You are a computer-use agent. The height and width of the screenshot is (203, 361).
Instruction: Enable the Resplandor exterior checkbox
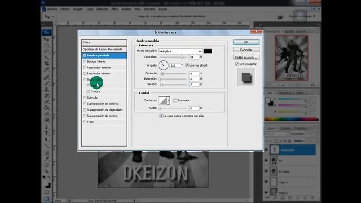click(x=85, y=68)
